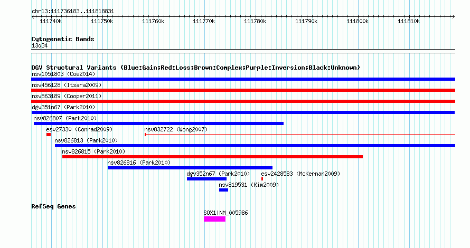This screenshot has width=470, height=248.
Task: Click the DGV Structural Variants track title
Action: [x=196, y=68]
